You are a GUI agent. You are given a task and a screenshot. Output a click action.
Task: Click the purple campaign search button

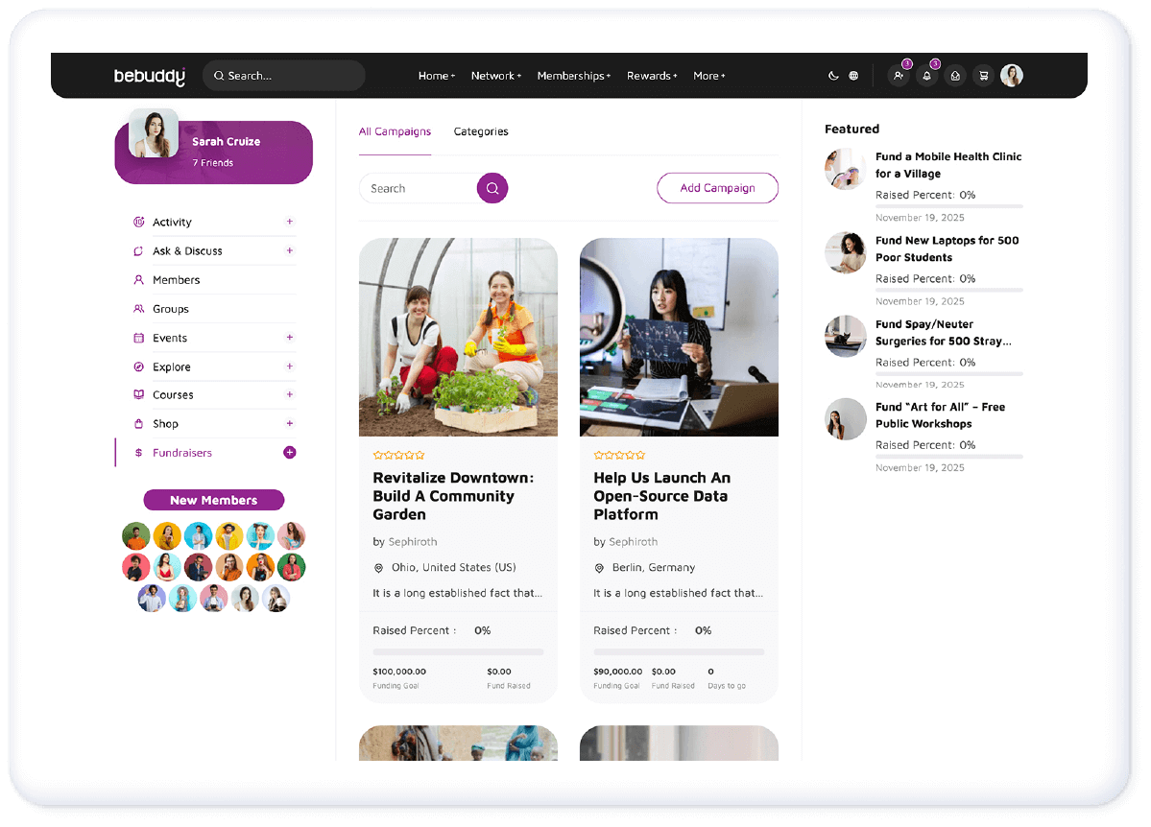(x=492, y=188)
